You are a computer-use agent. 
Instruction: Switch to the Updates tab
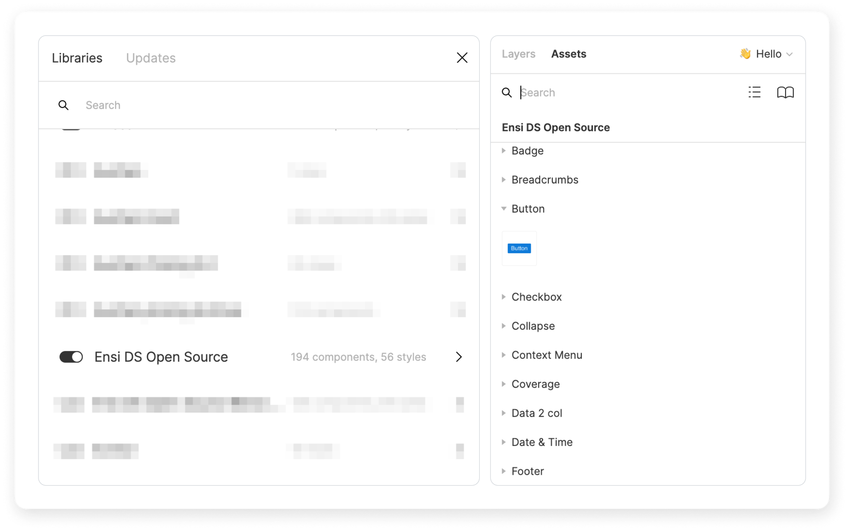pyautogui.click(x=151, y=58)
